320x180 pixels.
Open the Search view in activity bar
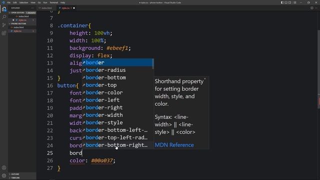[x=4, y=17]
